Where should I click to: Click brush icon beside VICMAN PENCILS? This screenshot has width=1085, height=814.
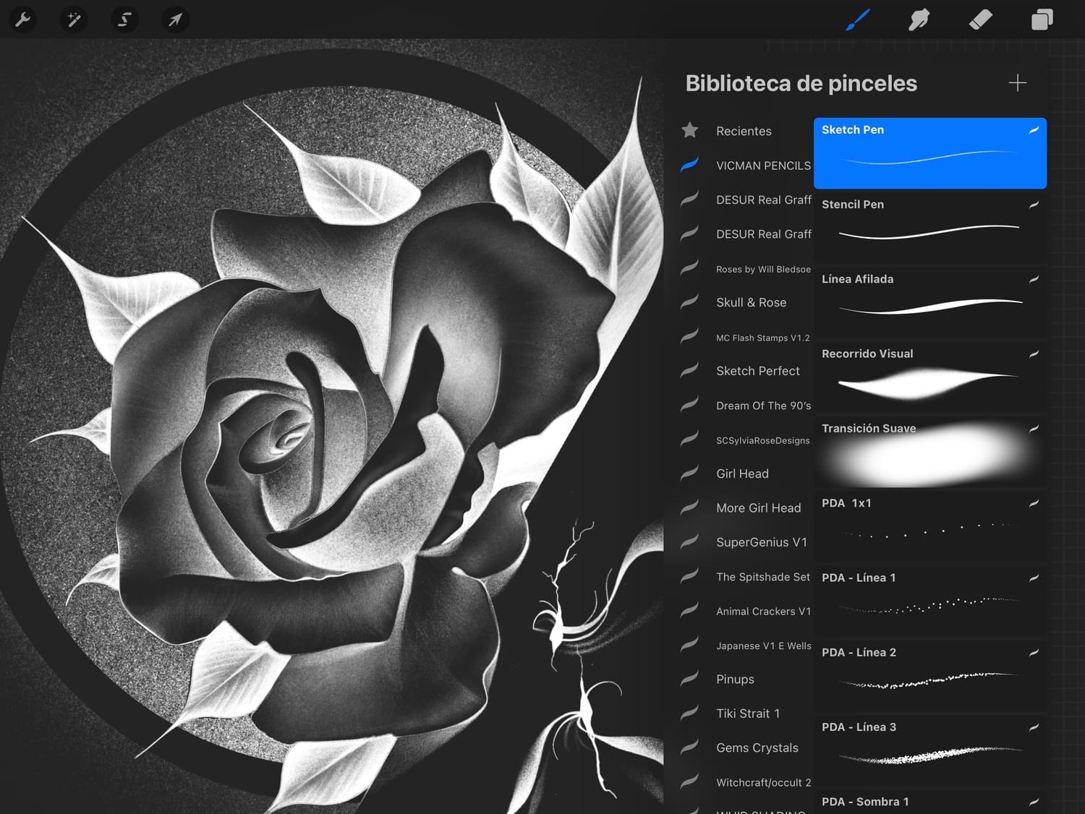coord(690,164)
